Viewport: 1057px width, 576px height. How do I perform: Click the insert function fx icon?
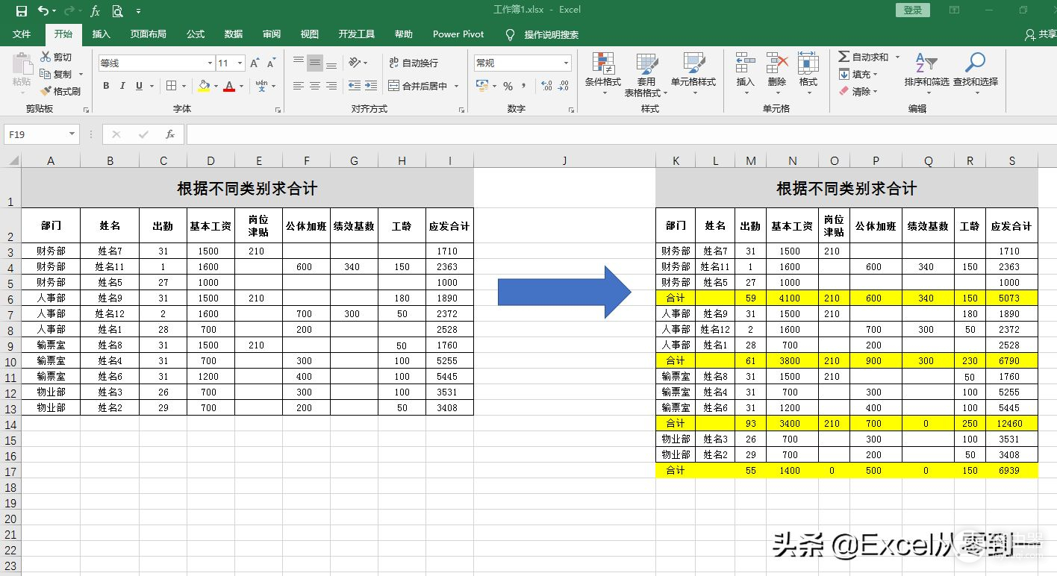coord(170,134)
